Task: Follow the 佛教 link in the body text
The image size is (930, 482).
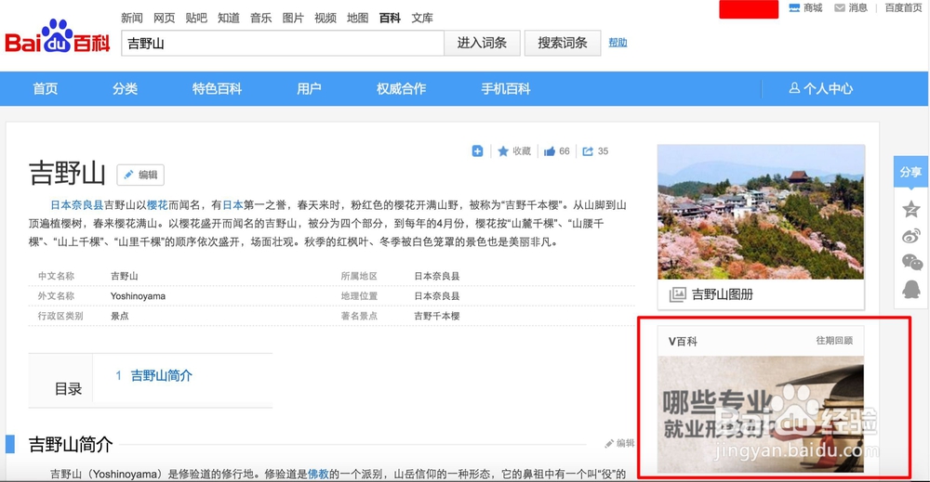Action: (x=318, y=474)
